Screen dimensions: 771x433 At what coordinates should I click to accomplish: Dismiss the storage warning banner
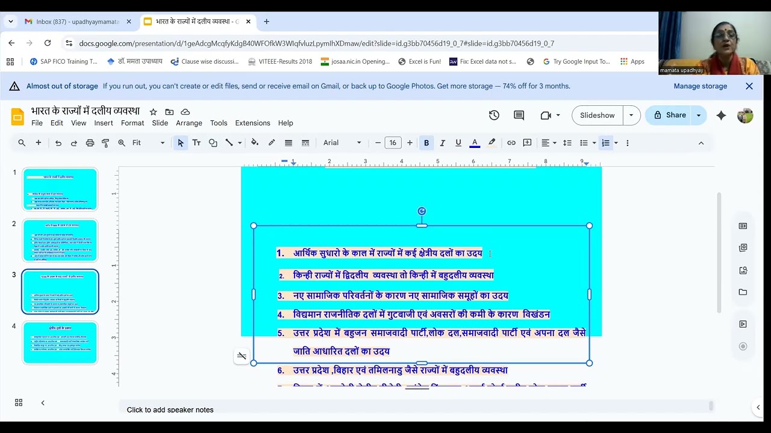point(749,86)
